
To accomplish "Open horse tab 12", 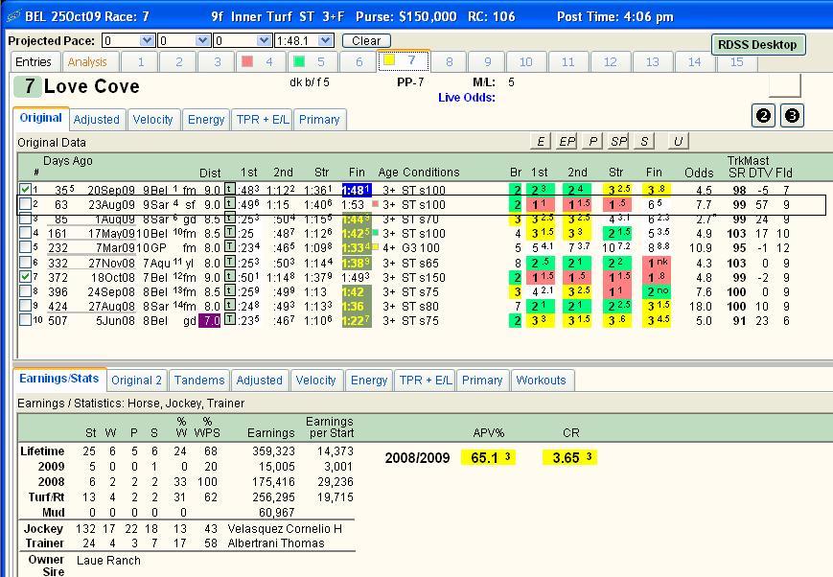I will 610,62.
